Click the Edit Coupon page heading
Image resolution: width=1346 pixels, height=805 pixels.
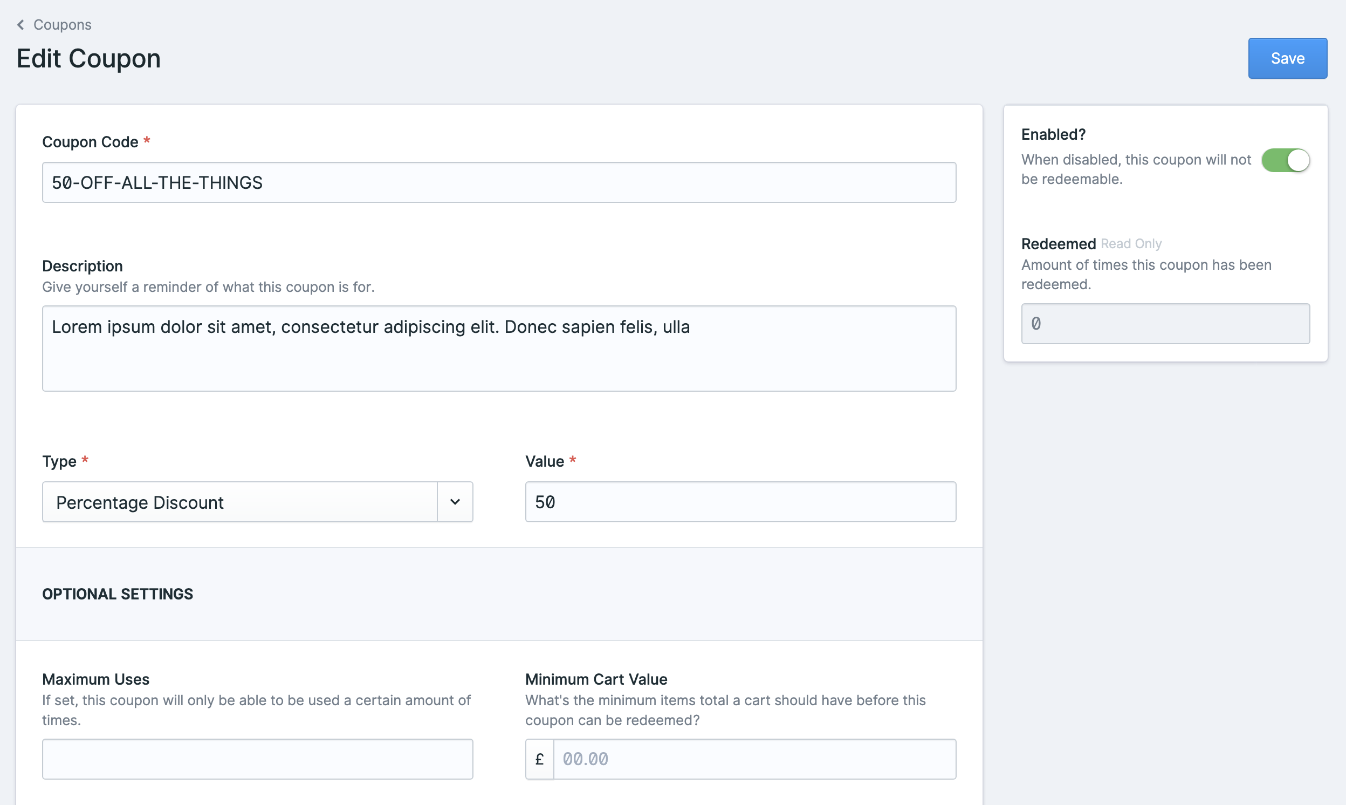coord(88,58)
